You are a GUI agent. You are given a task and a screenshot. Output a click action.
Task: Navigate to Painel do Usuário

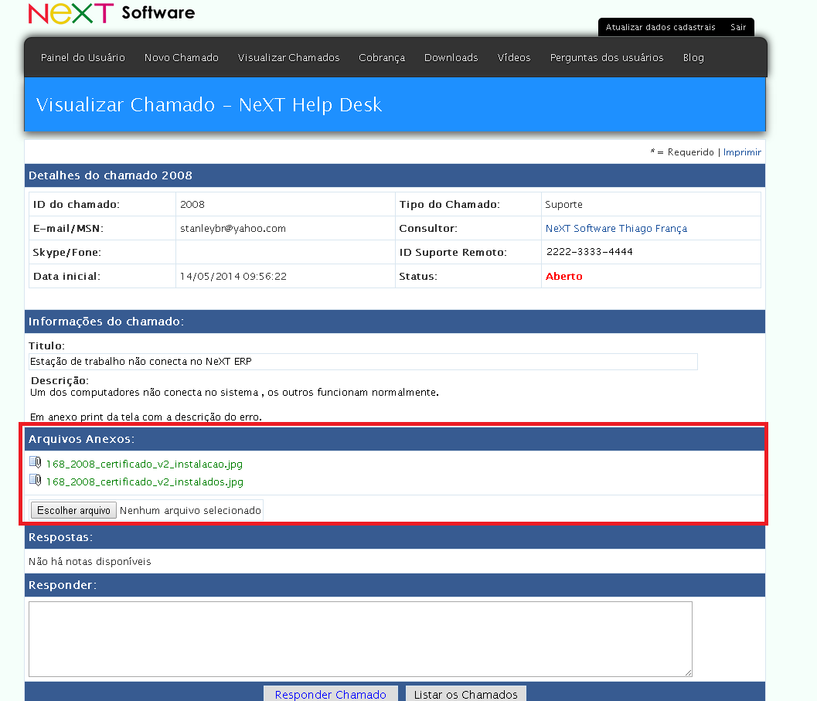click(x=82, y=57)
